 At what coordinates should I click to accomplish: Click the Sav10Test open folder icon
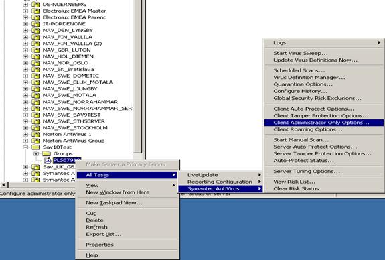(x=35, y=147)
